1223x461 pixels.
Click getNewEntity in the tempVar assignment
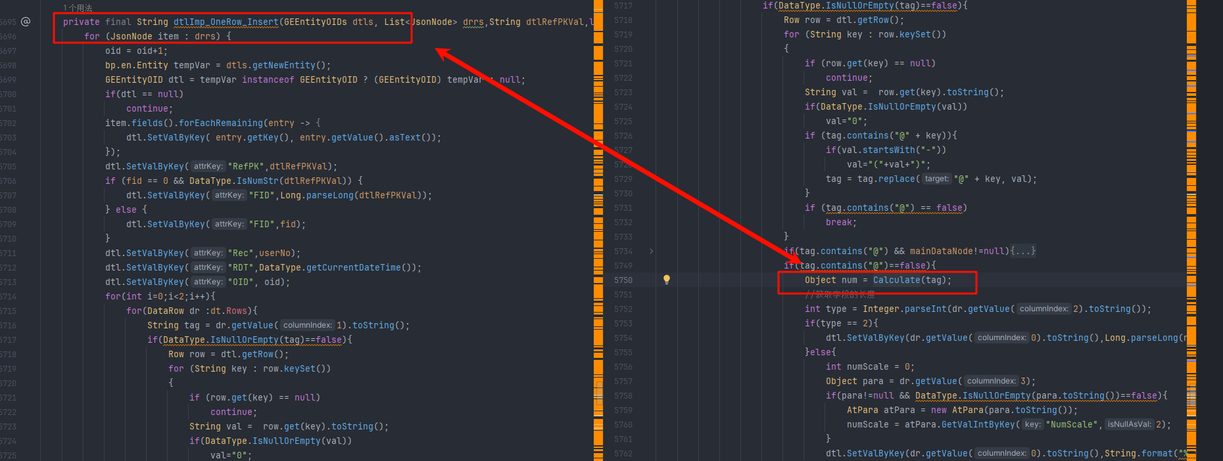[x=284, y=65]
